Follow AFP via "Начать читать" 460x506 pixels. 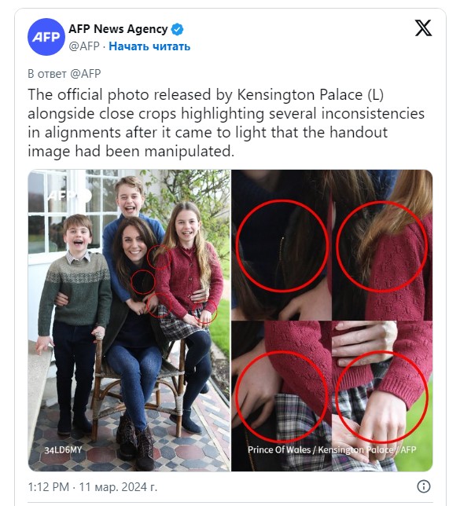pos(149,46)
